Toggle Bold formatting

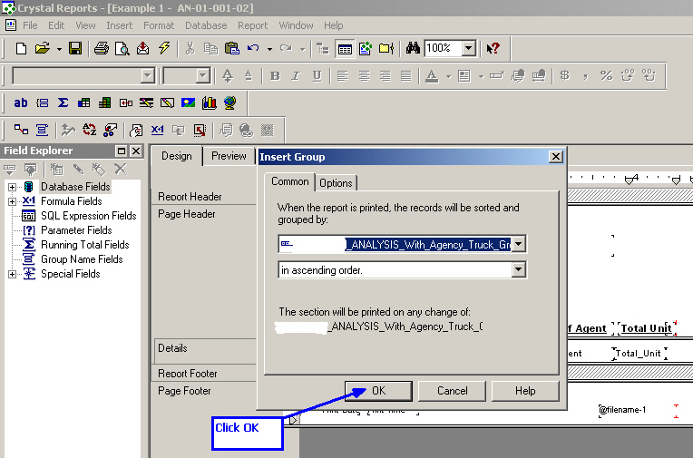[275, 76]
